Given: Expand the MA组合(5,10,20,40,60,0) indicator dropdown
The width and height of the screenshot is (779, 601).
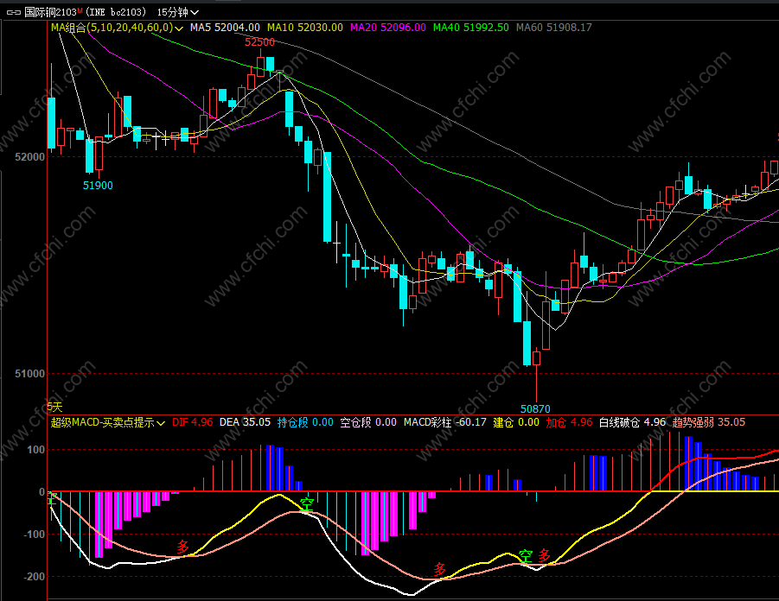Looking at the screenshot, I should pyautogui.click(x=118, y=28).
